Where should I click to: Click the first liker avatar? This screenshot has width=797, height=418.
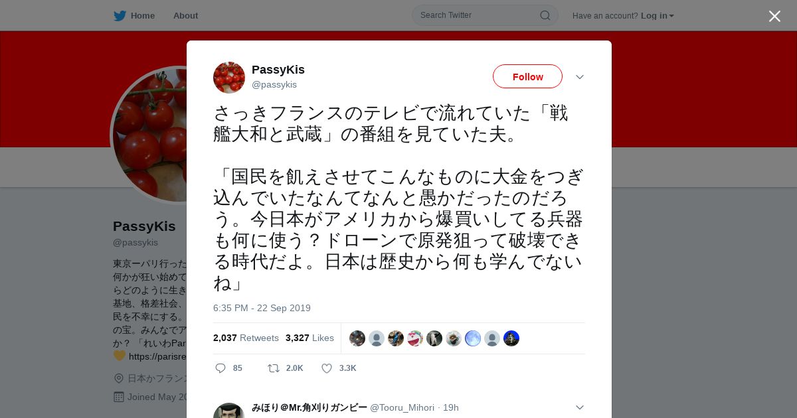(357, 338)
